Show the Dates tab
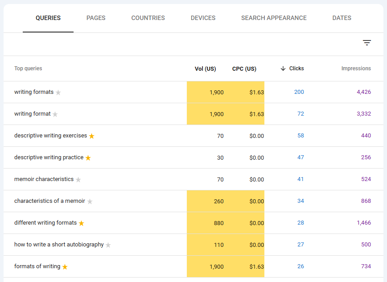 (x=342, y=18)
